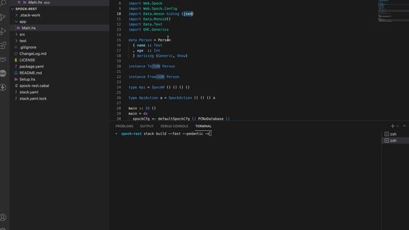Click 'instance ToJSON Person' line
The image size is (409, 230).
point(151,66)
